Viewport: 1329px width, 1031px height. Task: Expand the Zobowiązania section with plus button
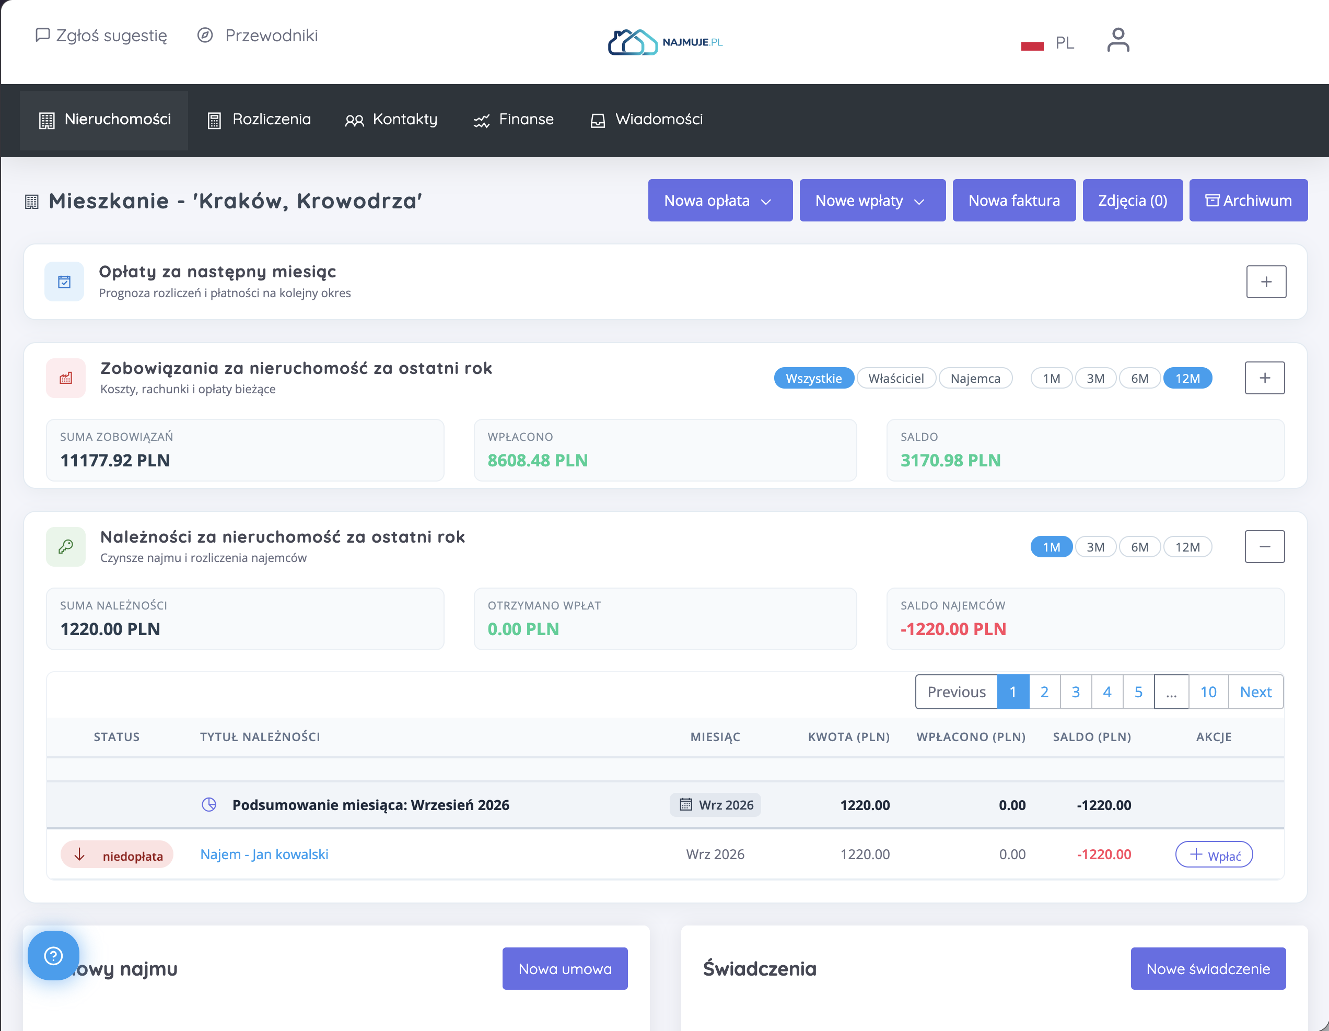pos(1265,378)
